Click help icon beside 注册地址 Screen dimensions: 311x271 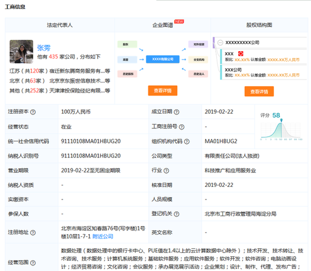(x=33, y=232)
